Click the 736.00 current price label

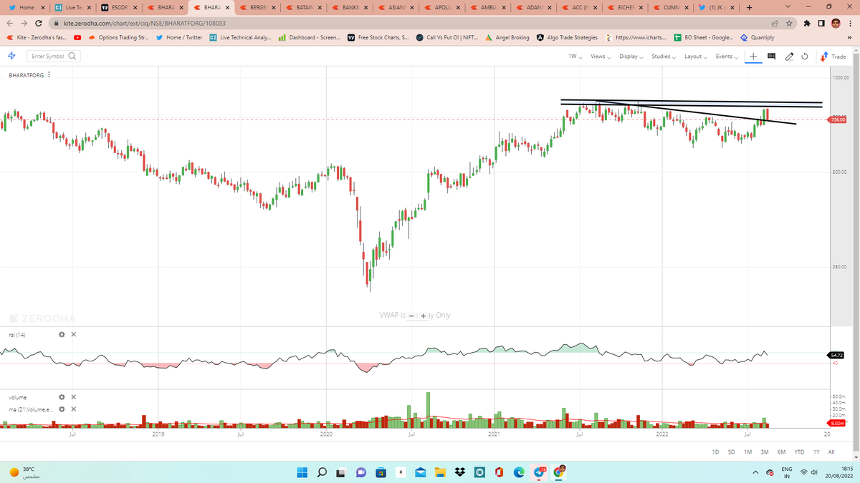(838, 119)
